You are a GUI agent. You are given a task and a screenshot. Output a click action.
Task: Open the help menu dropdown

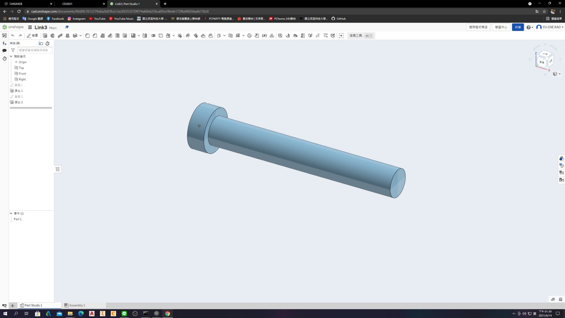click(x=530, y=27)
